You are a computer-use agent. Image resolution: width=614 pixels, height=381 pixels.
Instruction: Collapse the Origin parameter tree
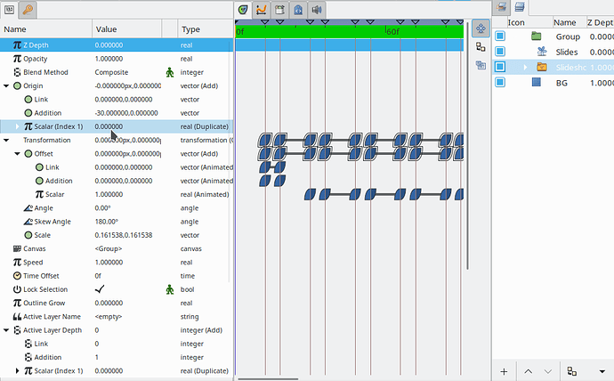[x=7, y=85]
